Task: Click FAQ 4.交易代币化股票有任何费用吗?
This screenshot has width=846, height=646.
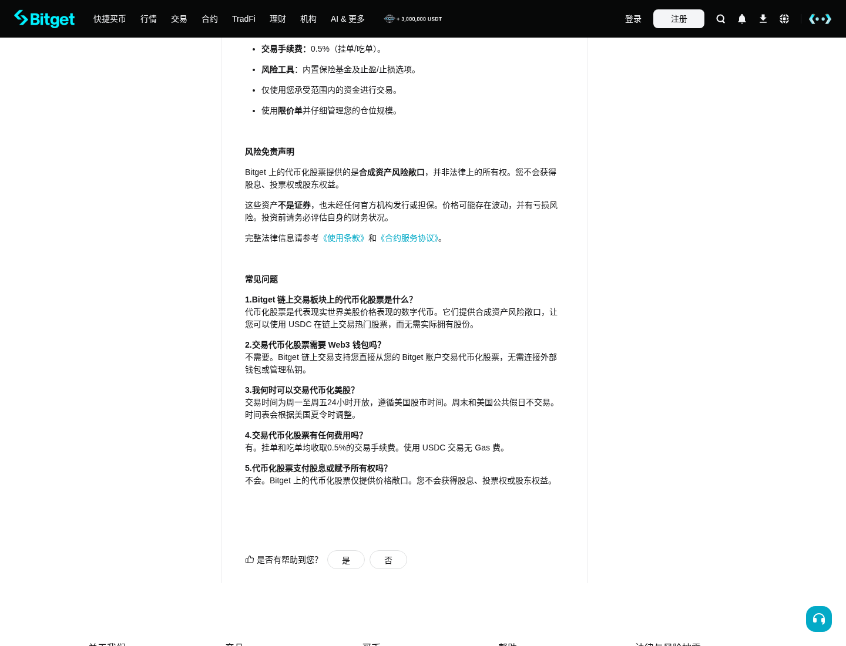Action: pyautogui.click(x=304, y=435)
